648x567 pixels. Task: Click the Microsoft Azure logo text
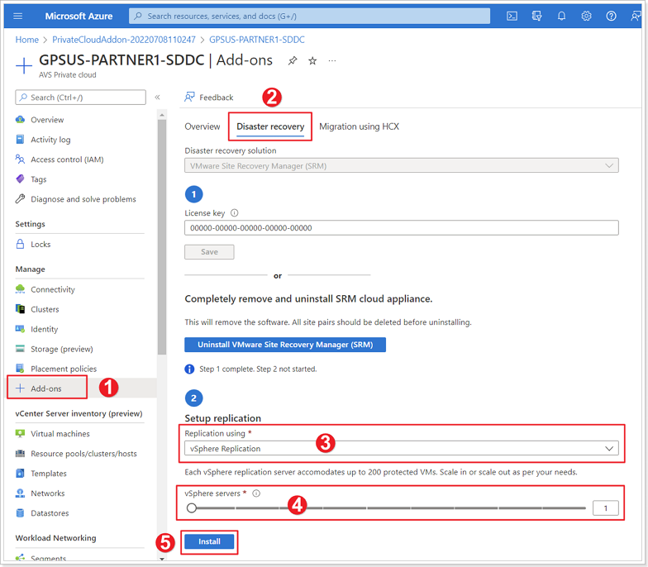(x=79, y=17)
